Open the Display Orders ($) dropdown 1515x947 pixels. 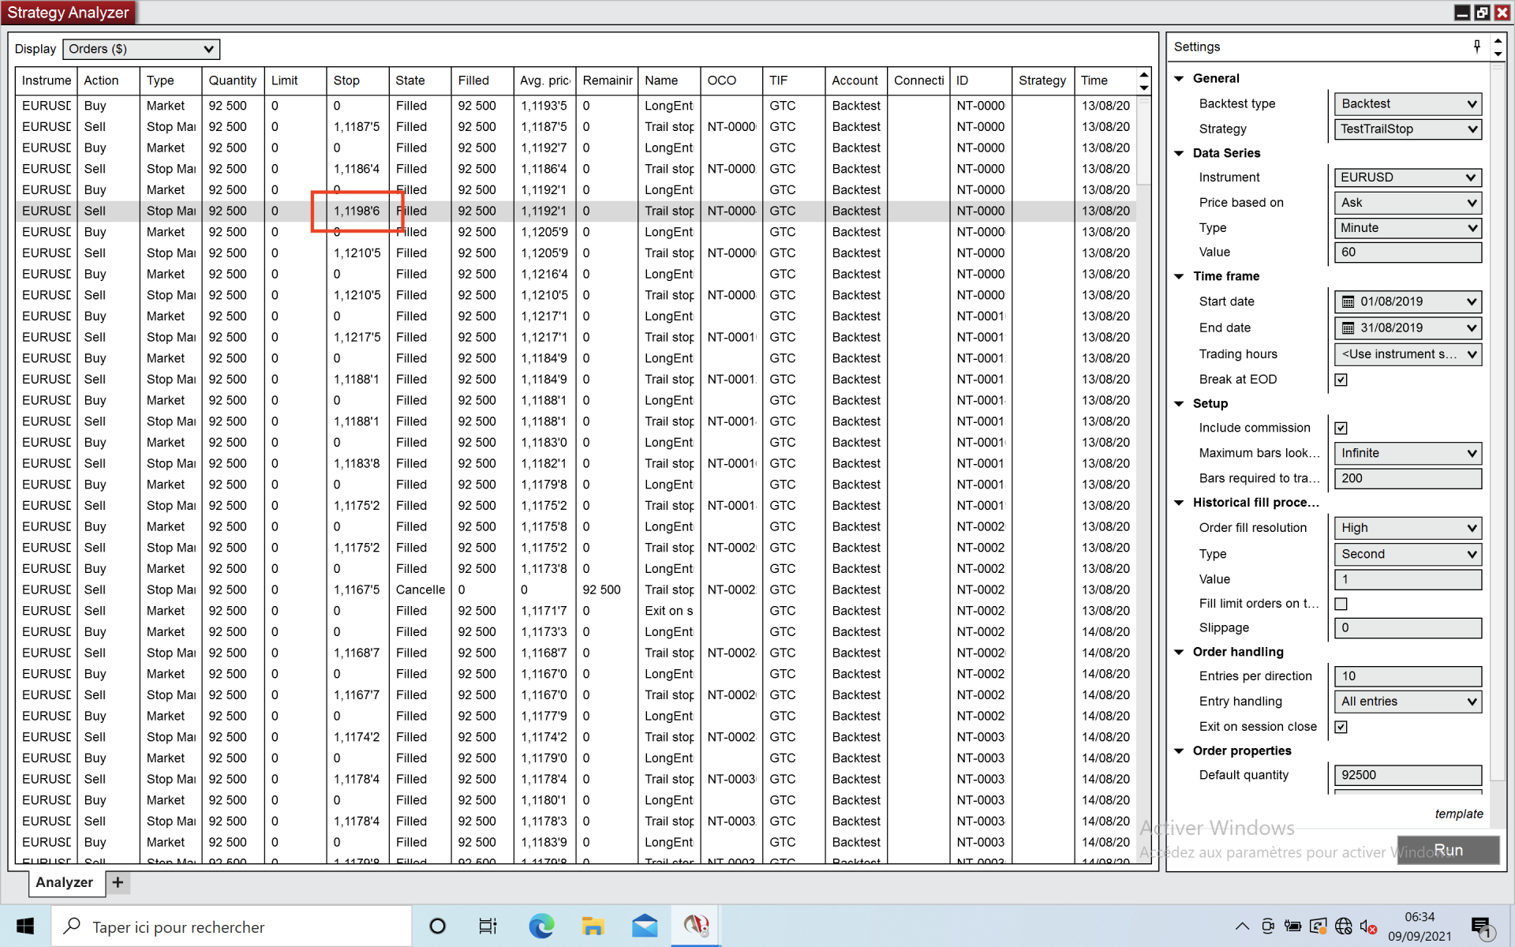tap(140, 49)
